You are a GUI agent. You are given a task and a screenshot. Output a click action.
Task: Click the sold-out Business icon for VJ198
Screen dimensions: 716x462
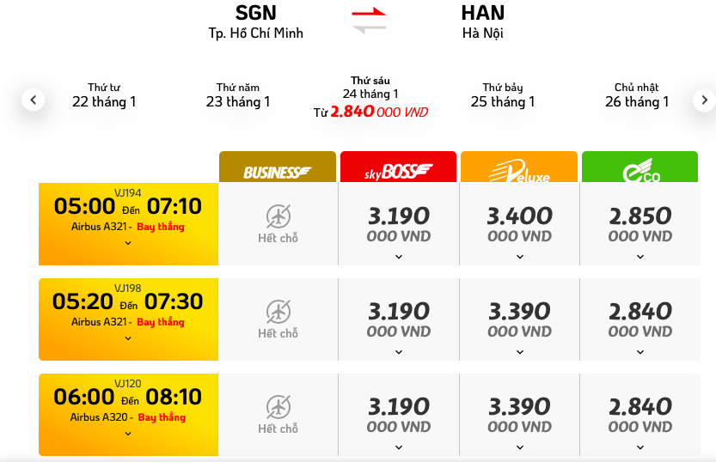[x=278, y=312]
